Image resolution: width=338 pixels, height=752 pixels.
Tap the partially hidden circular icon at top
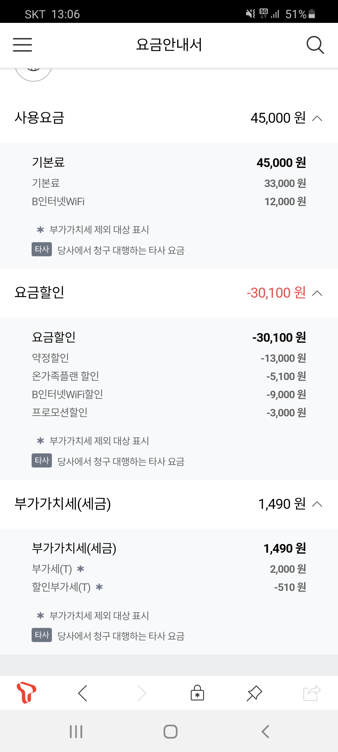click(33, 73)
